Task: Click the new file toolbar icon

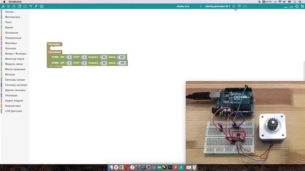Action: click(x=9, y=6)
